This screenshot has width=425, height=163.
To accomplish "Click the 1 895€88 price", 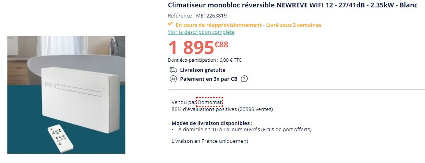I will 198,47.
